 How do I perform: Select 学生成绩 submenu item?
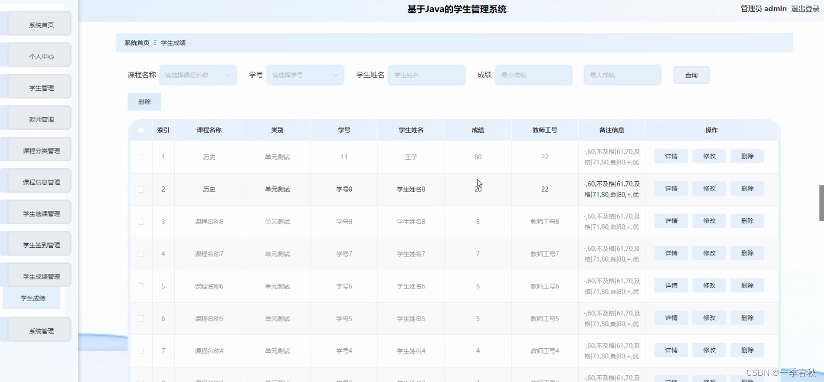point(32,298)
